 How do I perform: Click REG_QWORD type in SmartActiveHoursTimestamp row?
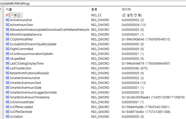(100, 97)
